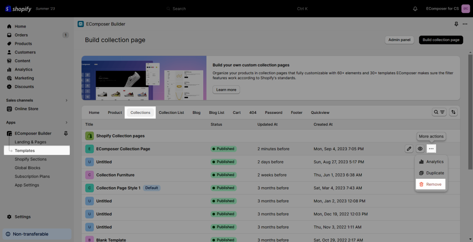The height and width of the screenshot is (242, 473).
Task: Click the Analytics bars icon in sidebar
Action: (9, 70)
